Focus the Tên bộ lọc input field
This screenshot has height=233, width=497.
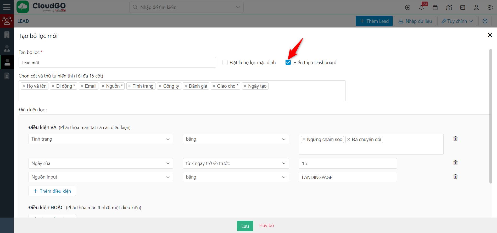117,63
